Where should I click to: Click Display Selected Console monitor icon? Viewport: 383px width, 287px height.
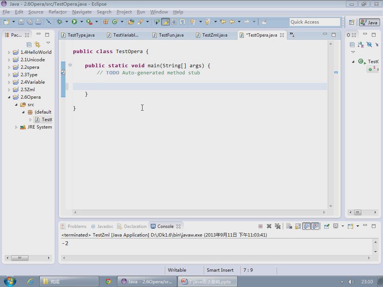pos(335,226)
